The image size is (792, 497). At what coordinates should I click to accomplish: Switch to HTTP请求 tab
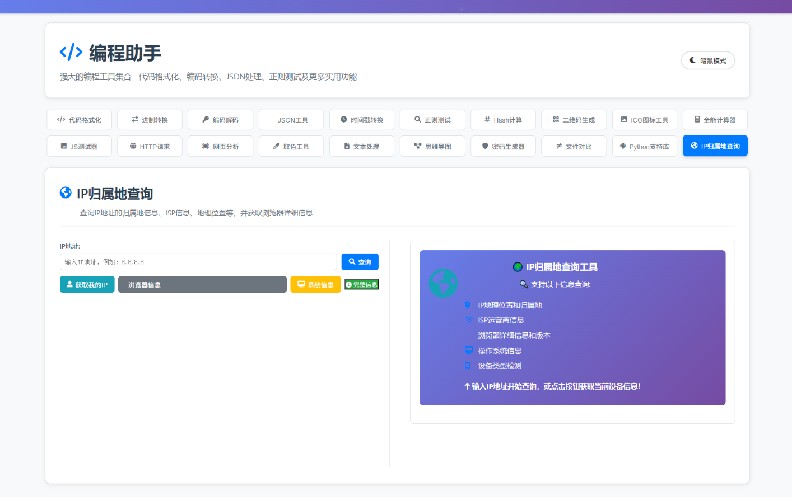click(150, 146)
